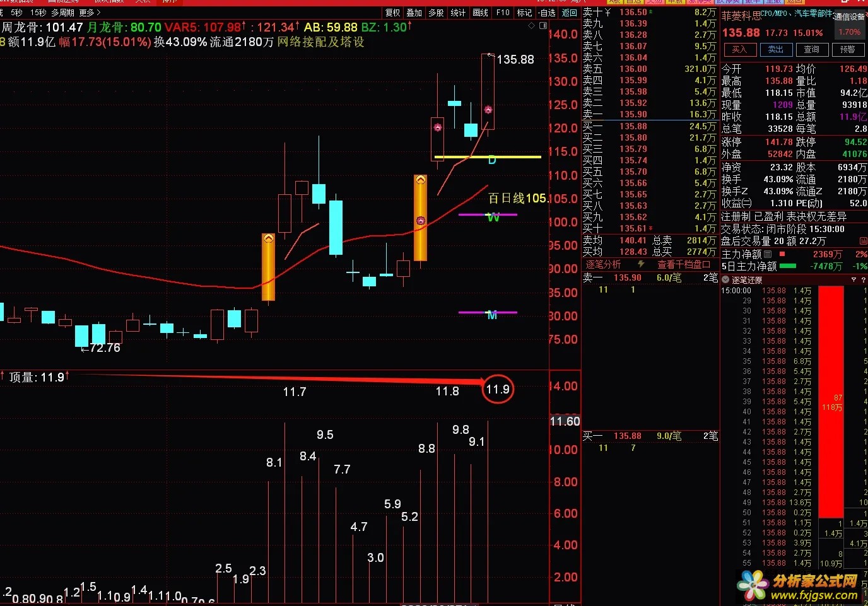Click the W marker on the magenta line
Image resolution: width=868 pixels, height=606 pixels.
point(493,218)
